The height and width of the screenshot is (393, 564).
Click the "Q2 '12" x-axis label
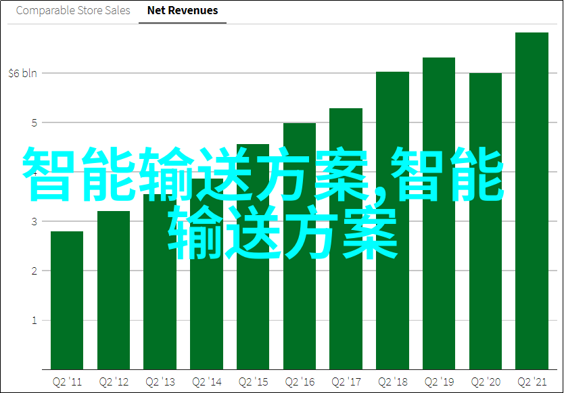coord(114,382)
